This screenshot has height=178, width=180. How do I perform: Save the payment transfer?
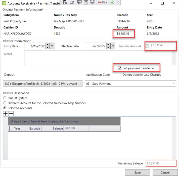coord(137,172)
